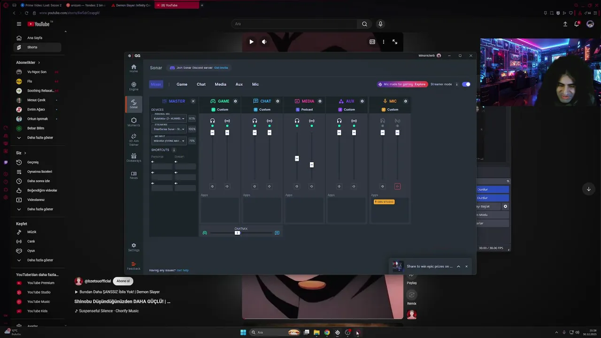Mute GAME personal mix speaker button
The image size is (601, 338).
click(212, 186)
